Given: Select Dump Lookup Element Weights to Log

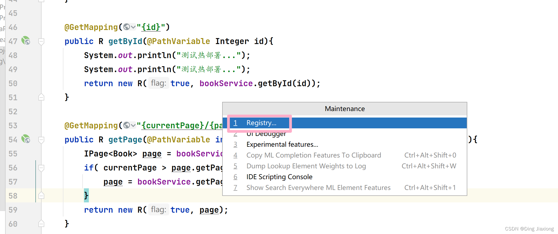Looking at the screenshot, I should pyautogui.click(x=306, y=166).
